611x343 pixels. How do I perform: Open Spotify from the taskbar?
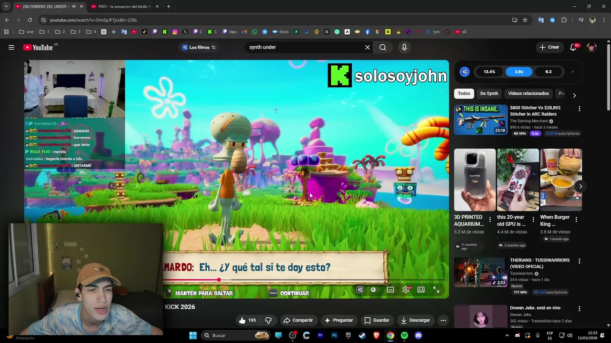(404, 335)
